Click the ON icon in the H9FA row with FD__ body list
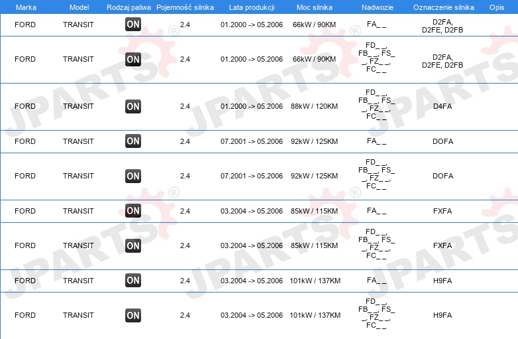518x339 pixels. tap(133, 316)
